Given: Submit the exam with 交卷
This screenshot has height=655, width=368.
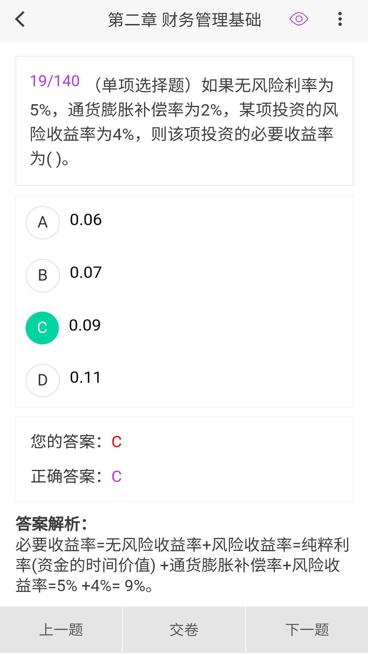Looking at the screenshot, I should (184, 630).
